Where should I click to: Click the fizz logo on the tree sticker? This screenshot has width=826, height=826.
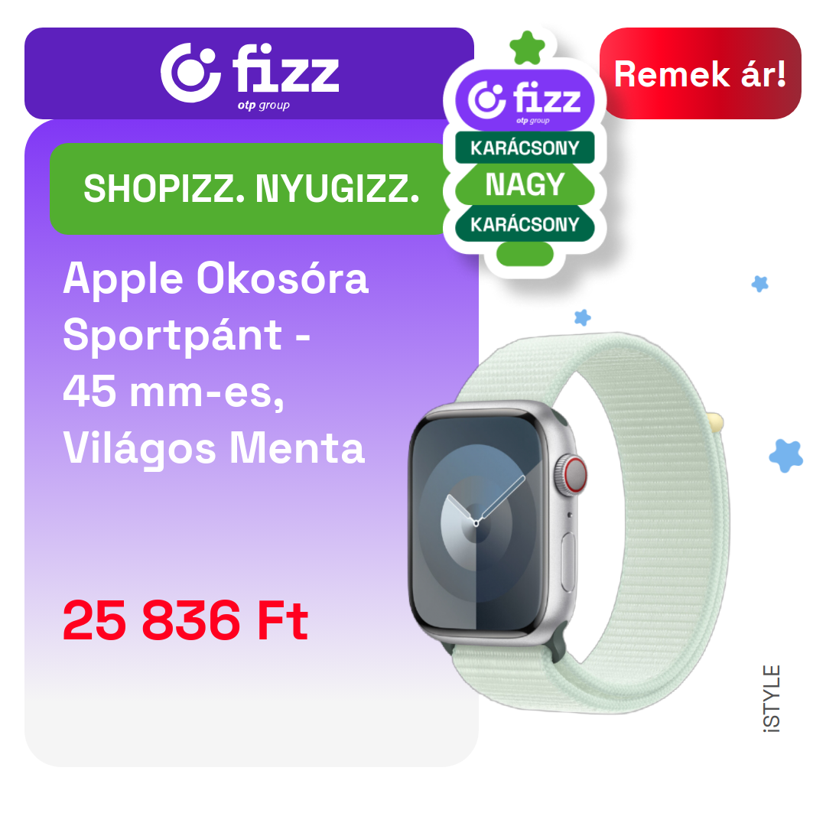pyautogui.click(x=525, y=101)
